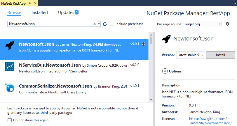
Task: Enable the Include prerelease checkbox
Action: [x=112, y=24]
